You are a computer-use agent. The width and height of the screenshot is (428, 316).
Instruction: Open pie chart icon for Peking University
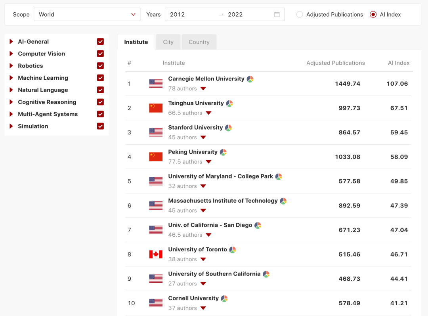point(223,152)
